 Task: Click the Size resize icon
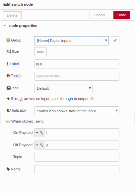click(9, 51)
